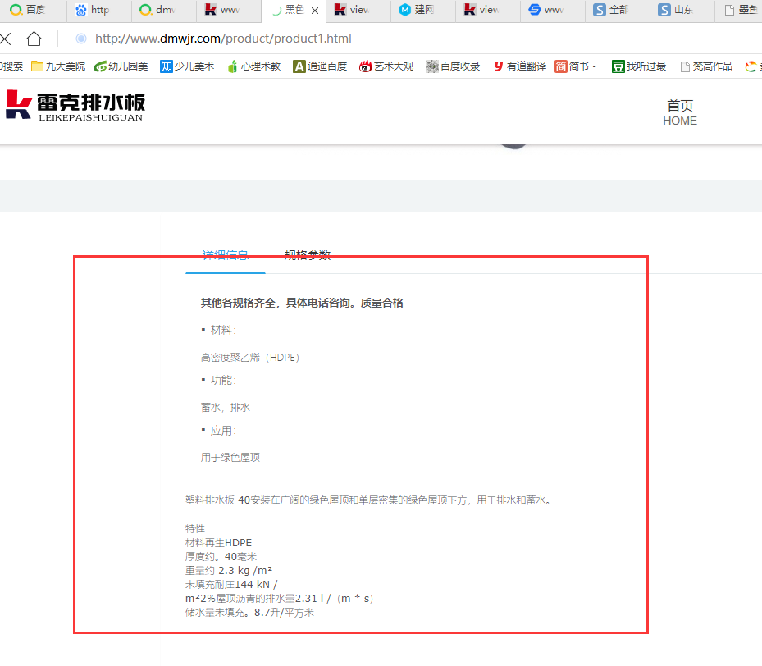The image size is (762, 666).
Task: Click the home icon in browser toolbar
Action: coord(34,39)
